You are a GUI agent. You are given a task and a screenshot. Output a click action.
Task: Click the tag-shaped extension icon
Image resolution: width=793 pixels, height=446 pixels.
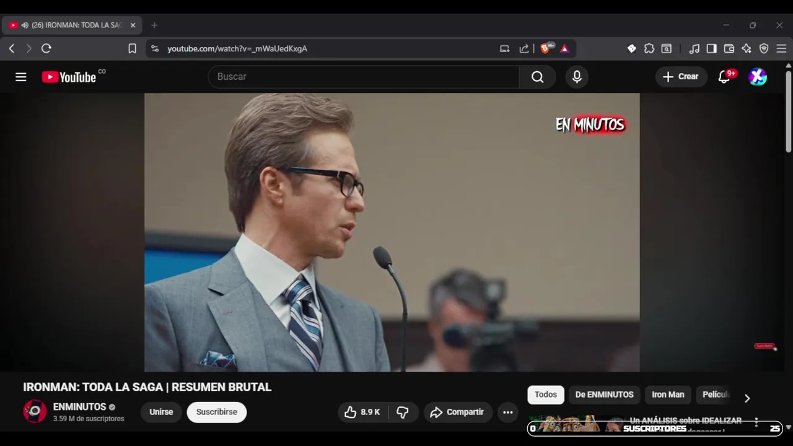coord(631,48)
